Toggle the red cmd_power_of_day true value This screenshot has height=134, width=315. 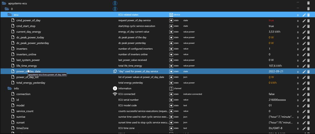pos(271,20)
